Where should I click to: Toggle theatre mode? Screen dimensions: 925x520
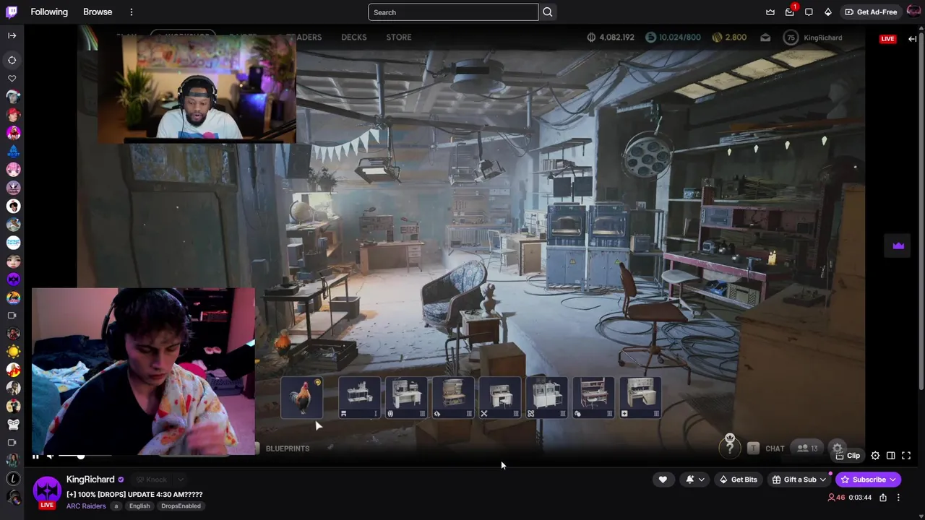tap(890, 456)
